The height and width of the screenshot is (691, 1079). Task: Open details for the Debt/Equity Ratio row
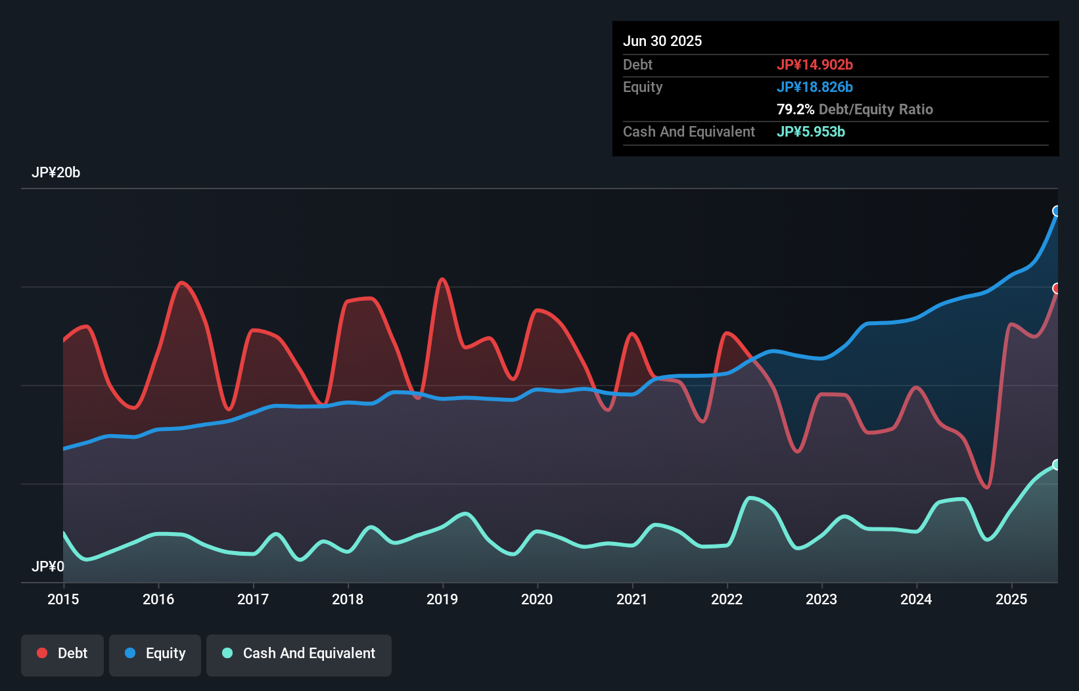click(x=854, y=109)
